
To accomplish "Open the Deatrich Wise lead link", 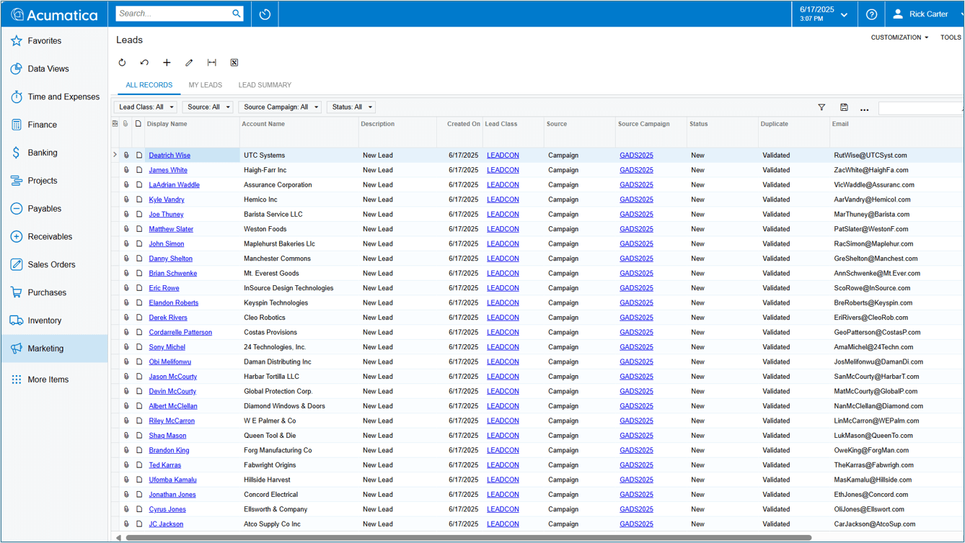I will [169, 156].
